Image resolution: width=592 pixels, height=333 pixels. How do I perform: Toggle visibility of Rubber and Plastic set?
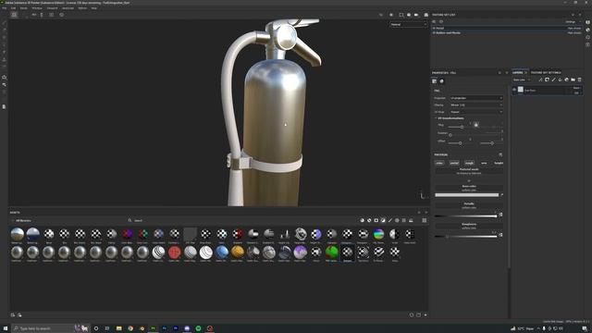coord(434,33)
